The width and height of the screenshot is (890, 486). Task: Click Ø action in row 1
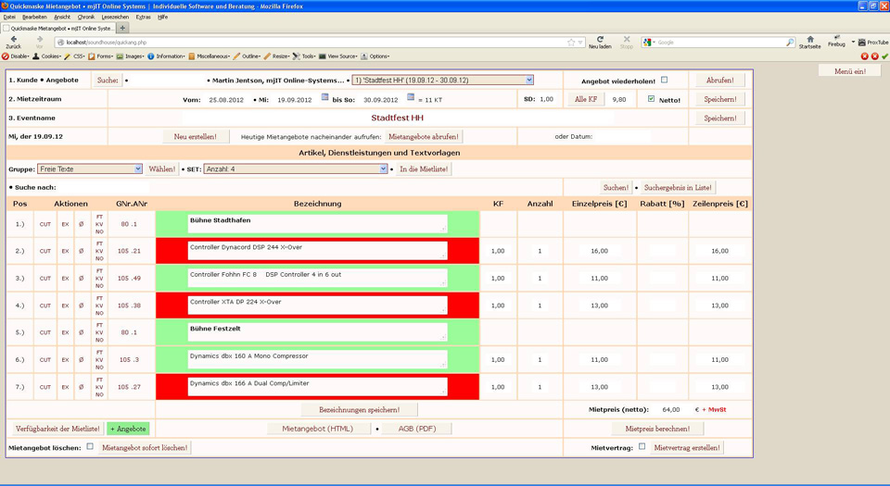[x=82, y=224]
